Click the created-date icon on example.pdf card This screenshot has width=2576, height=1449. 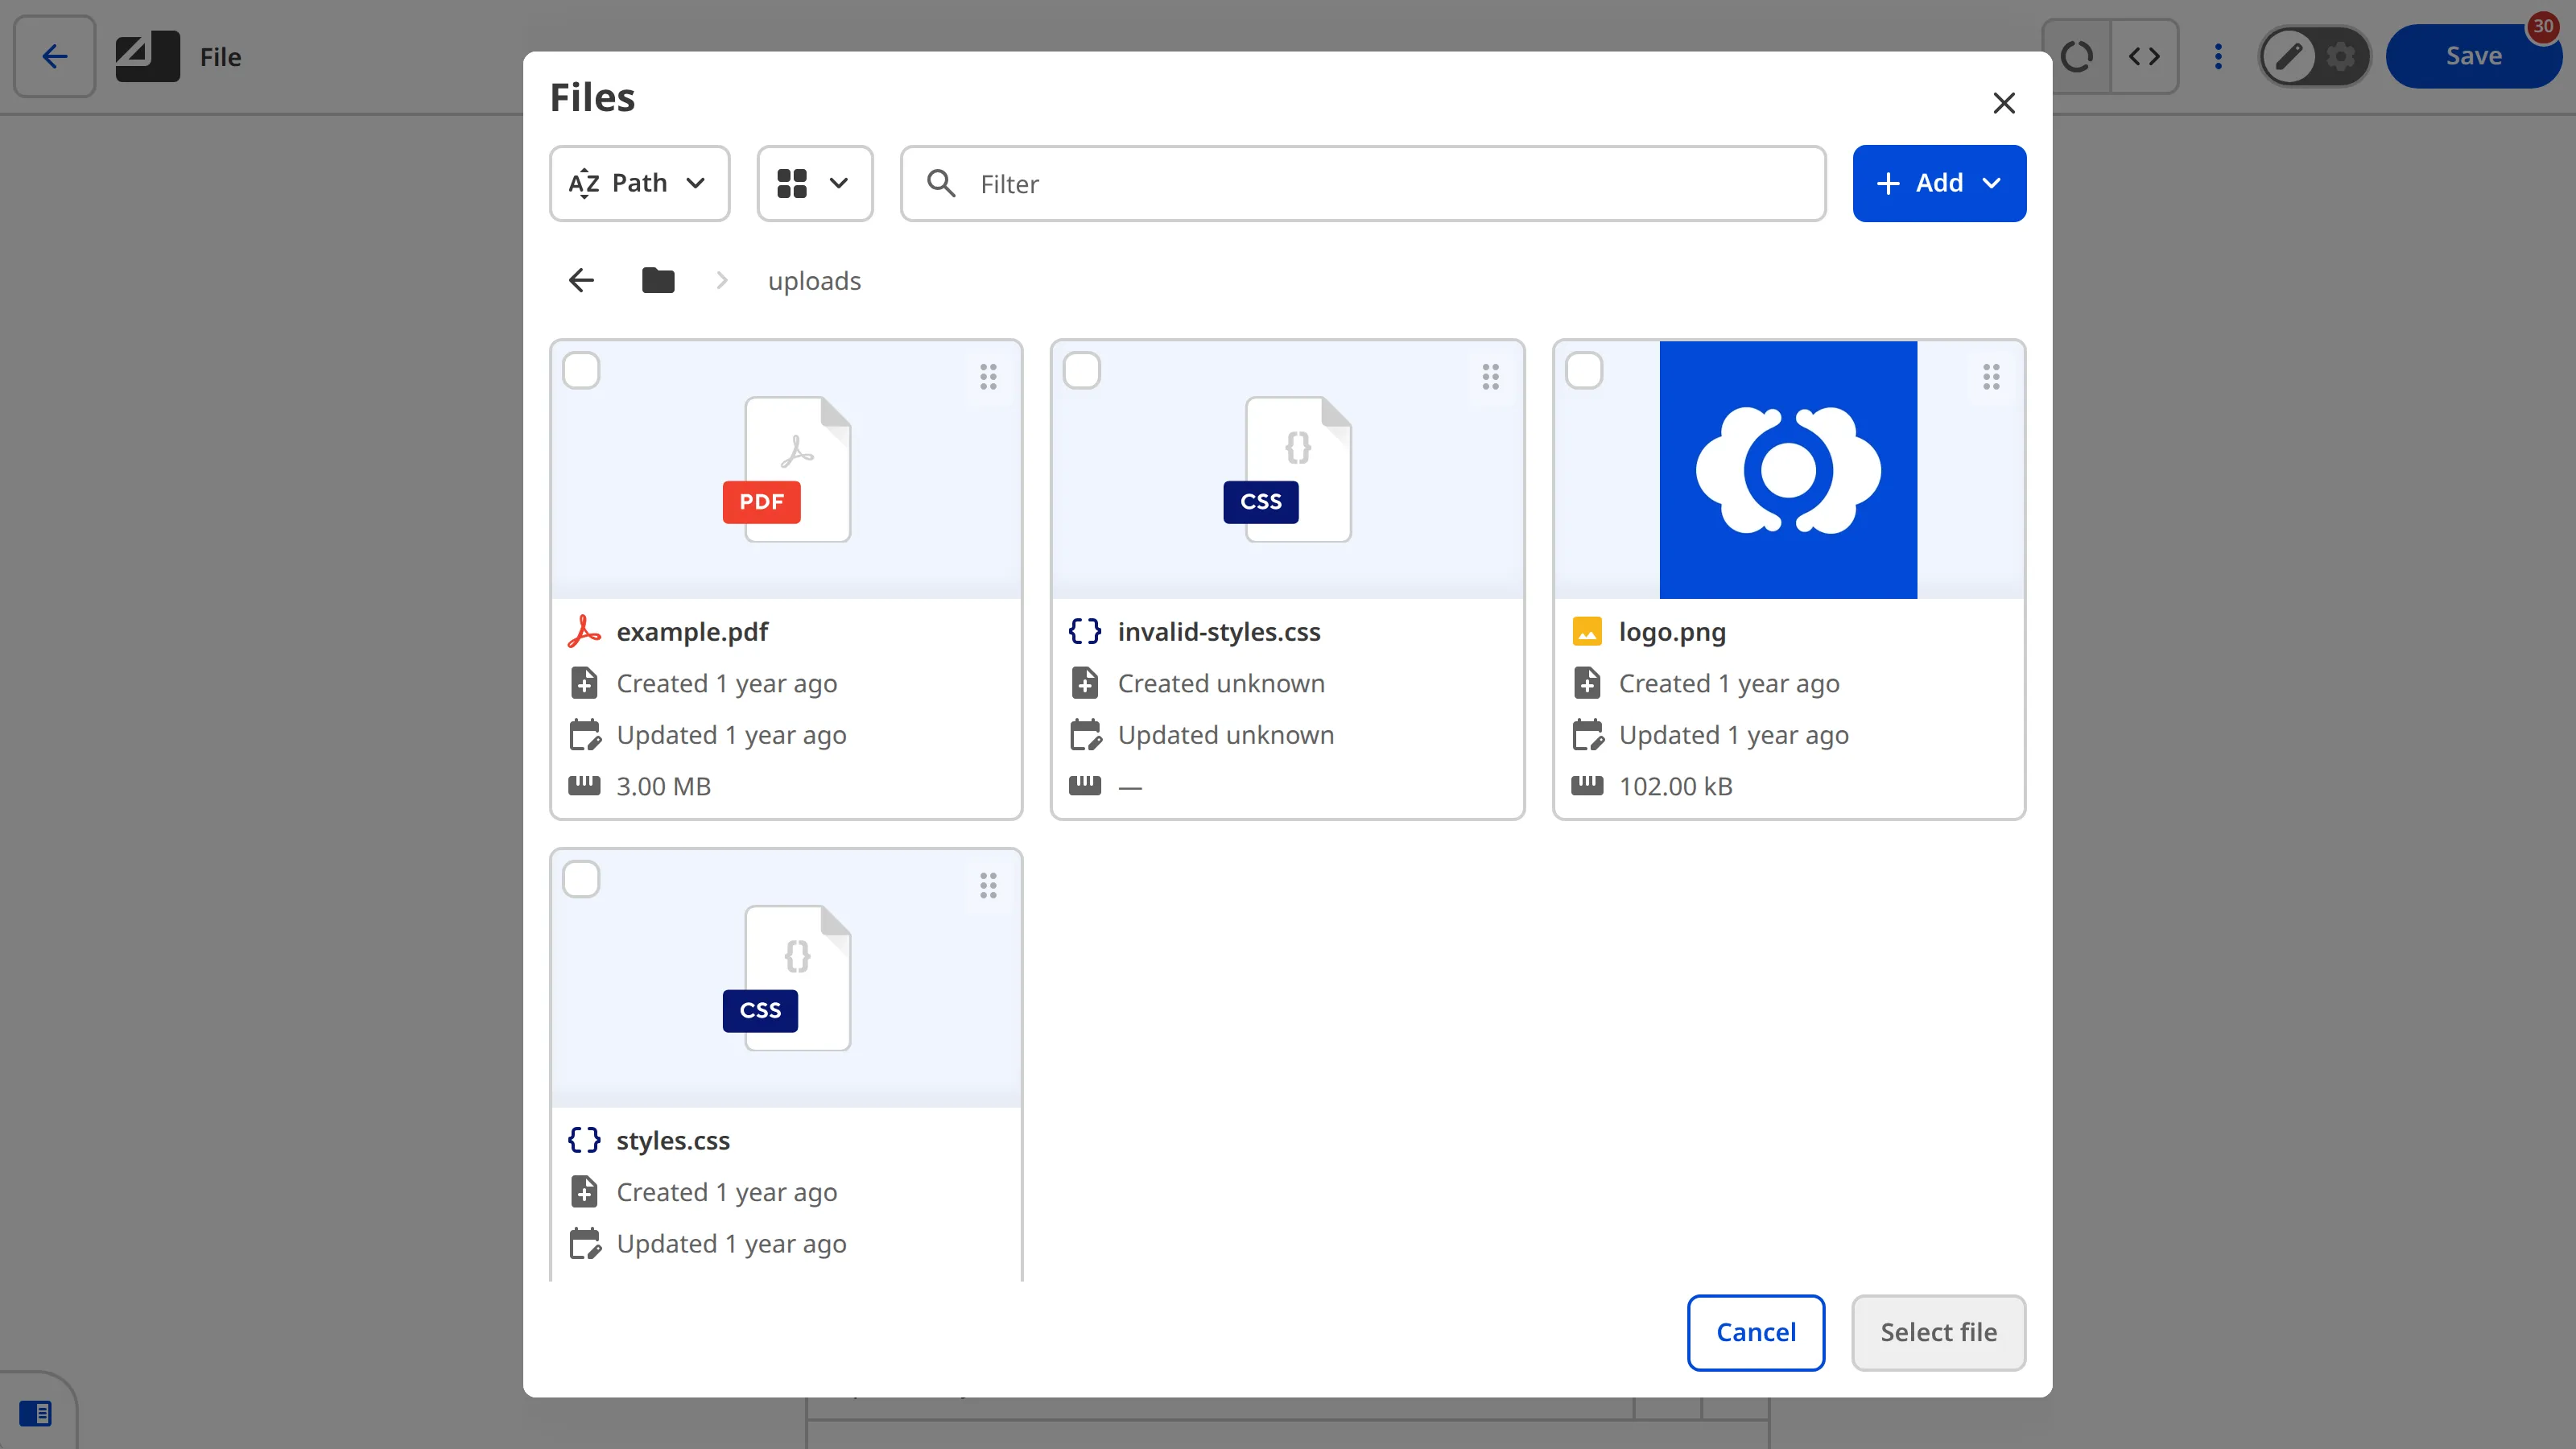pos(584,684)
